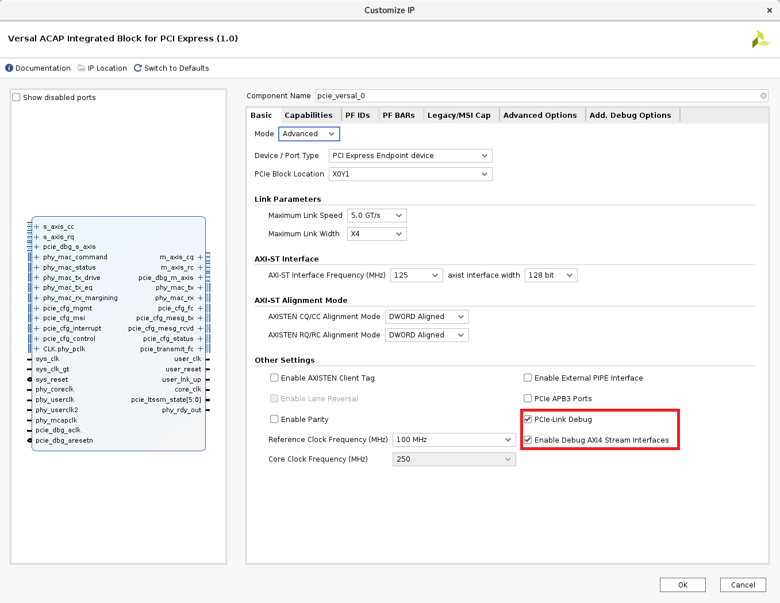Image resolution: width=780 pixels, height=603 pixels.
Task: Open axist interface width dropdown
Action: 551,275
